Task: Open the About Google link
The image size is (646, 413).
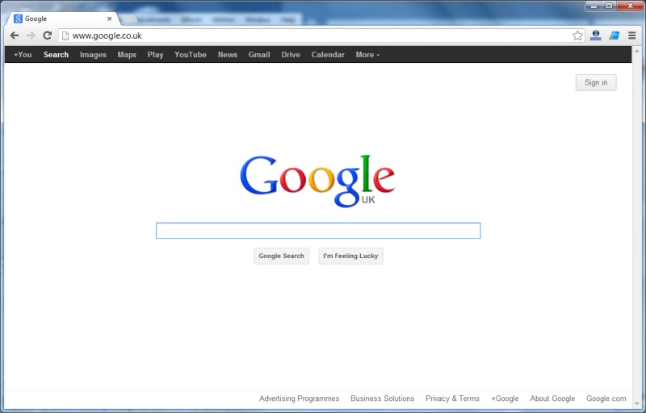Action: click(552, 398)
